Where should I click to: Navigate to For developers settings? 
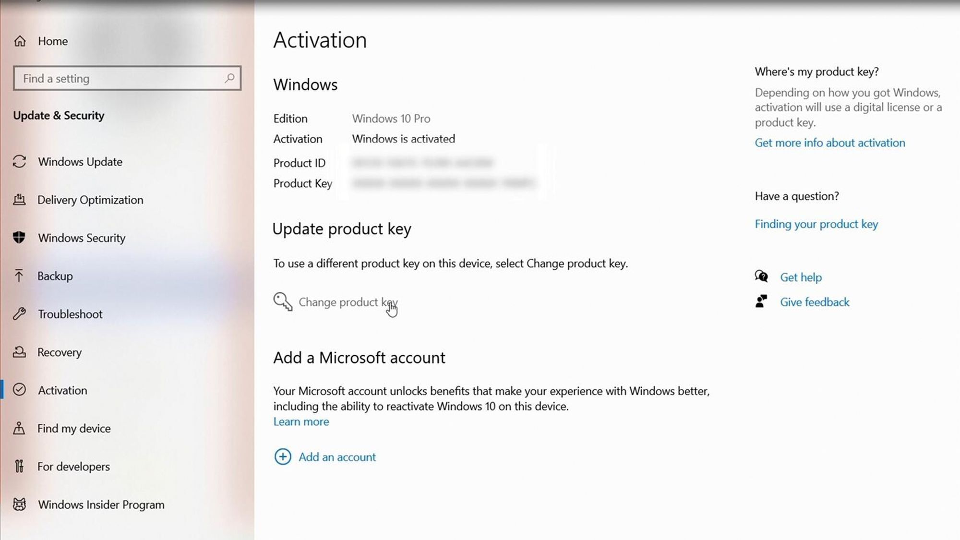point(73,466)
